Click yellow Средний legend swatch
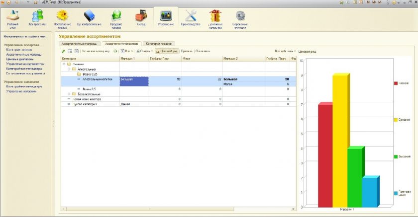The height and width of the screenshot is (217, 418). (x=396, y=120)
